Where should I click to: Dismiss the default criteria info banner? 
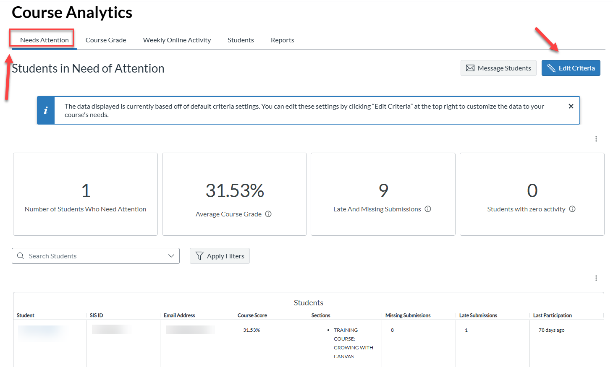(x=571, y=106)
